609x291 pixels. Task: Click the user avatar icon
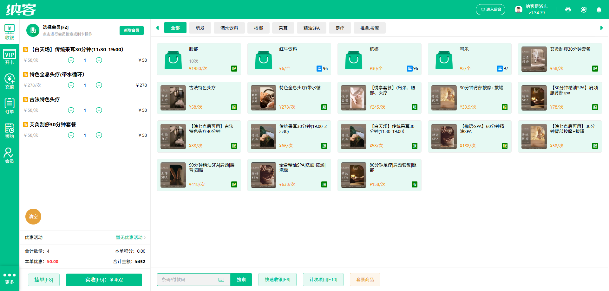[x=519, y=9]
